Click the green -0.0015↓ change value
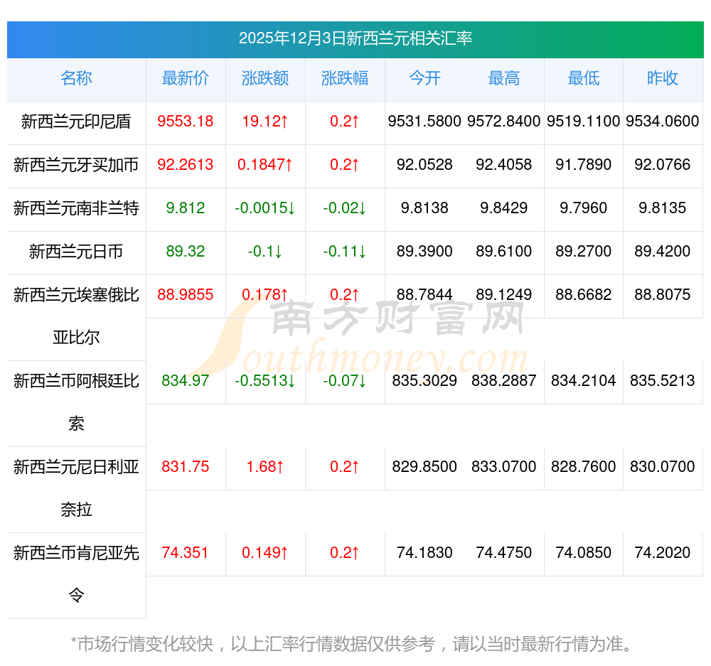This screenshot has height=666, width=711. (x=265, y=208)
